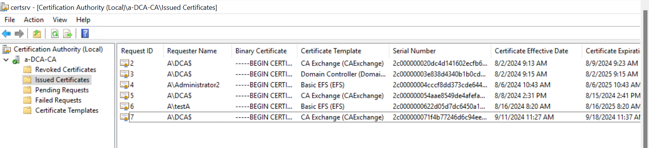The width and height of the screenshot is (649, 148).
Task: Click serial number 2c000000071f4b77246d6c94ee...
Action: tap(440, 117)
